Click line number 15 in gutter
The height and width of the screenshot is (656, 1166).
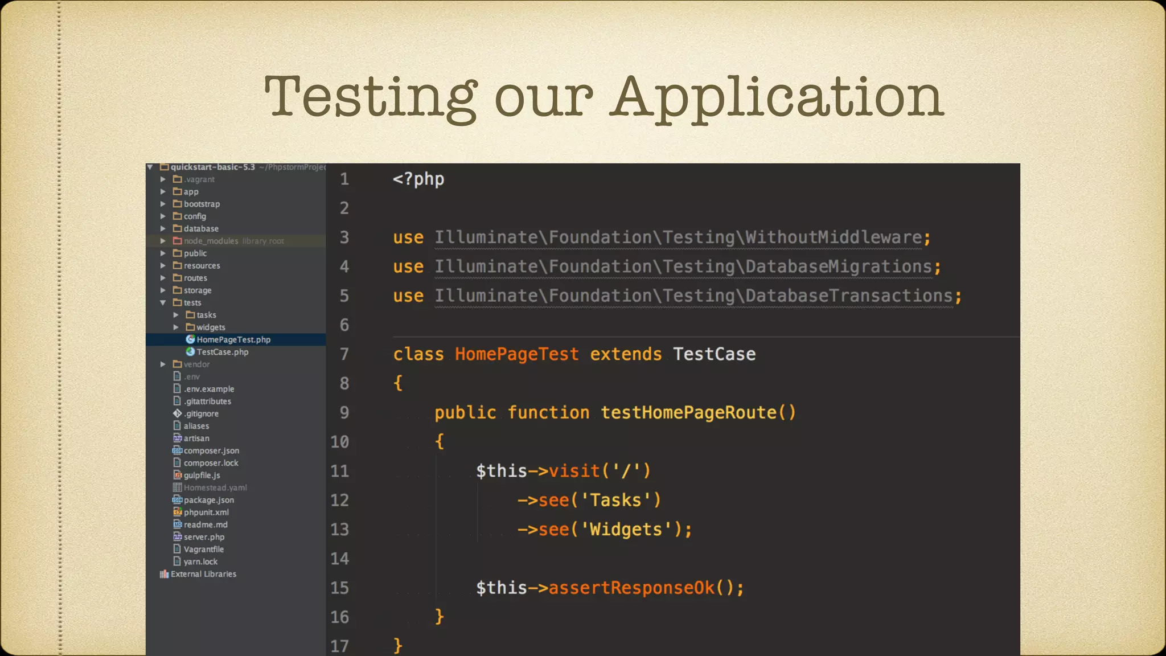340,588
